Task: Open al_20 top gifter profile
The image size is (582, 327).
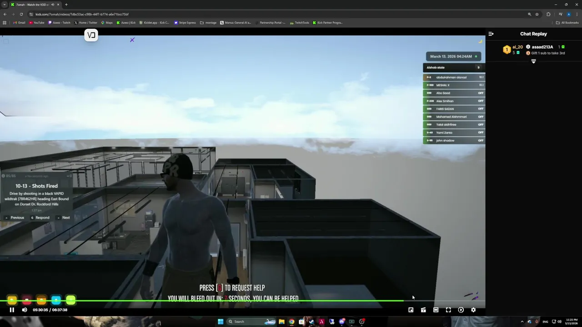Action: click(x=517, y=47)
